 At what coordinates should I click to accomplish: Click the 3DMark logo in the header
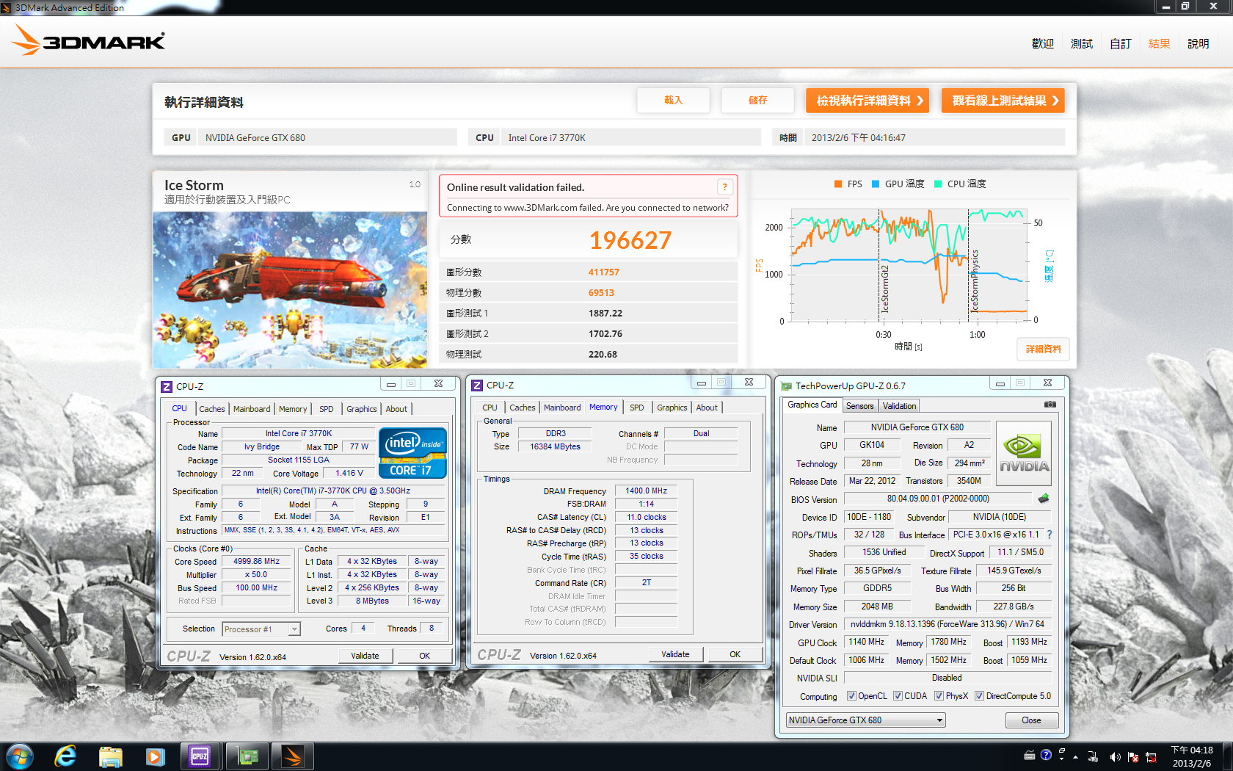[x=88, y=40]
